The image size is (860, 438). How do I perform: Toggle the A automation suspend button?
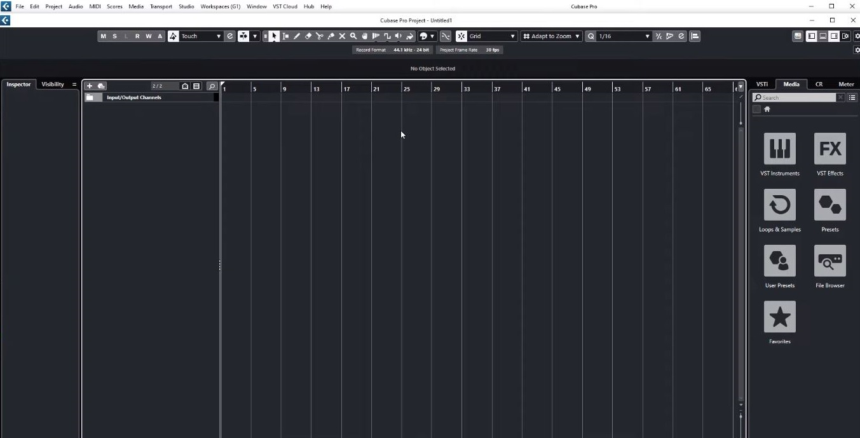pyautogui.click(x=160, y=36)
